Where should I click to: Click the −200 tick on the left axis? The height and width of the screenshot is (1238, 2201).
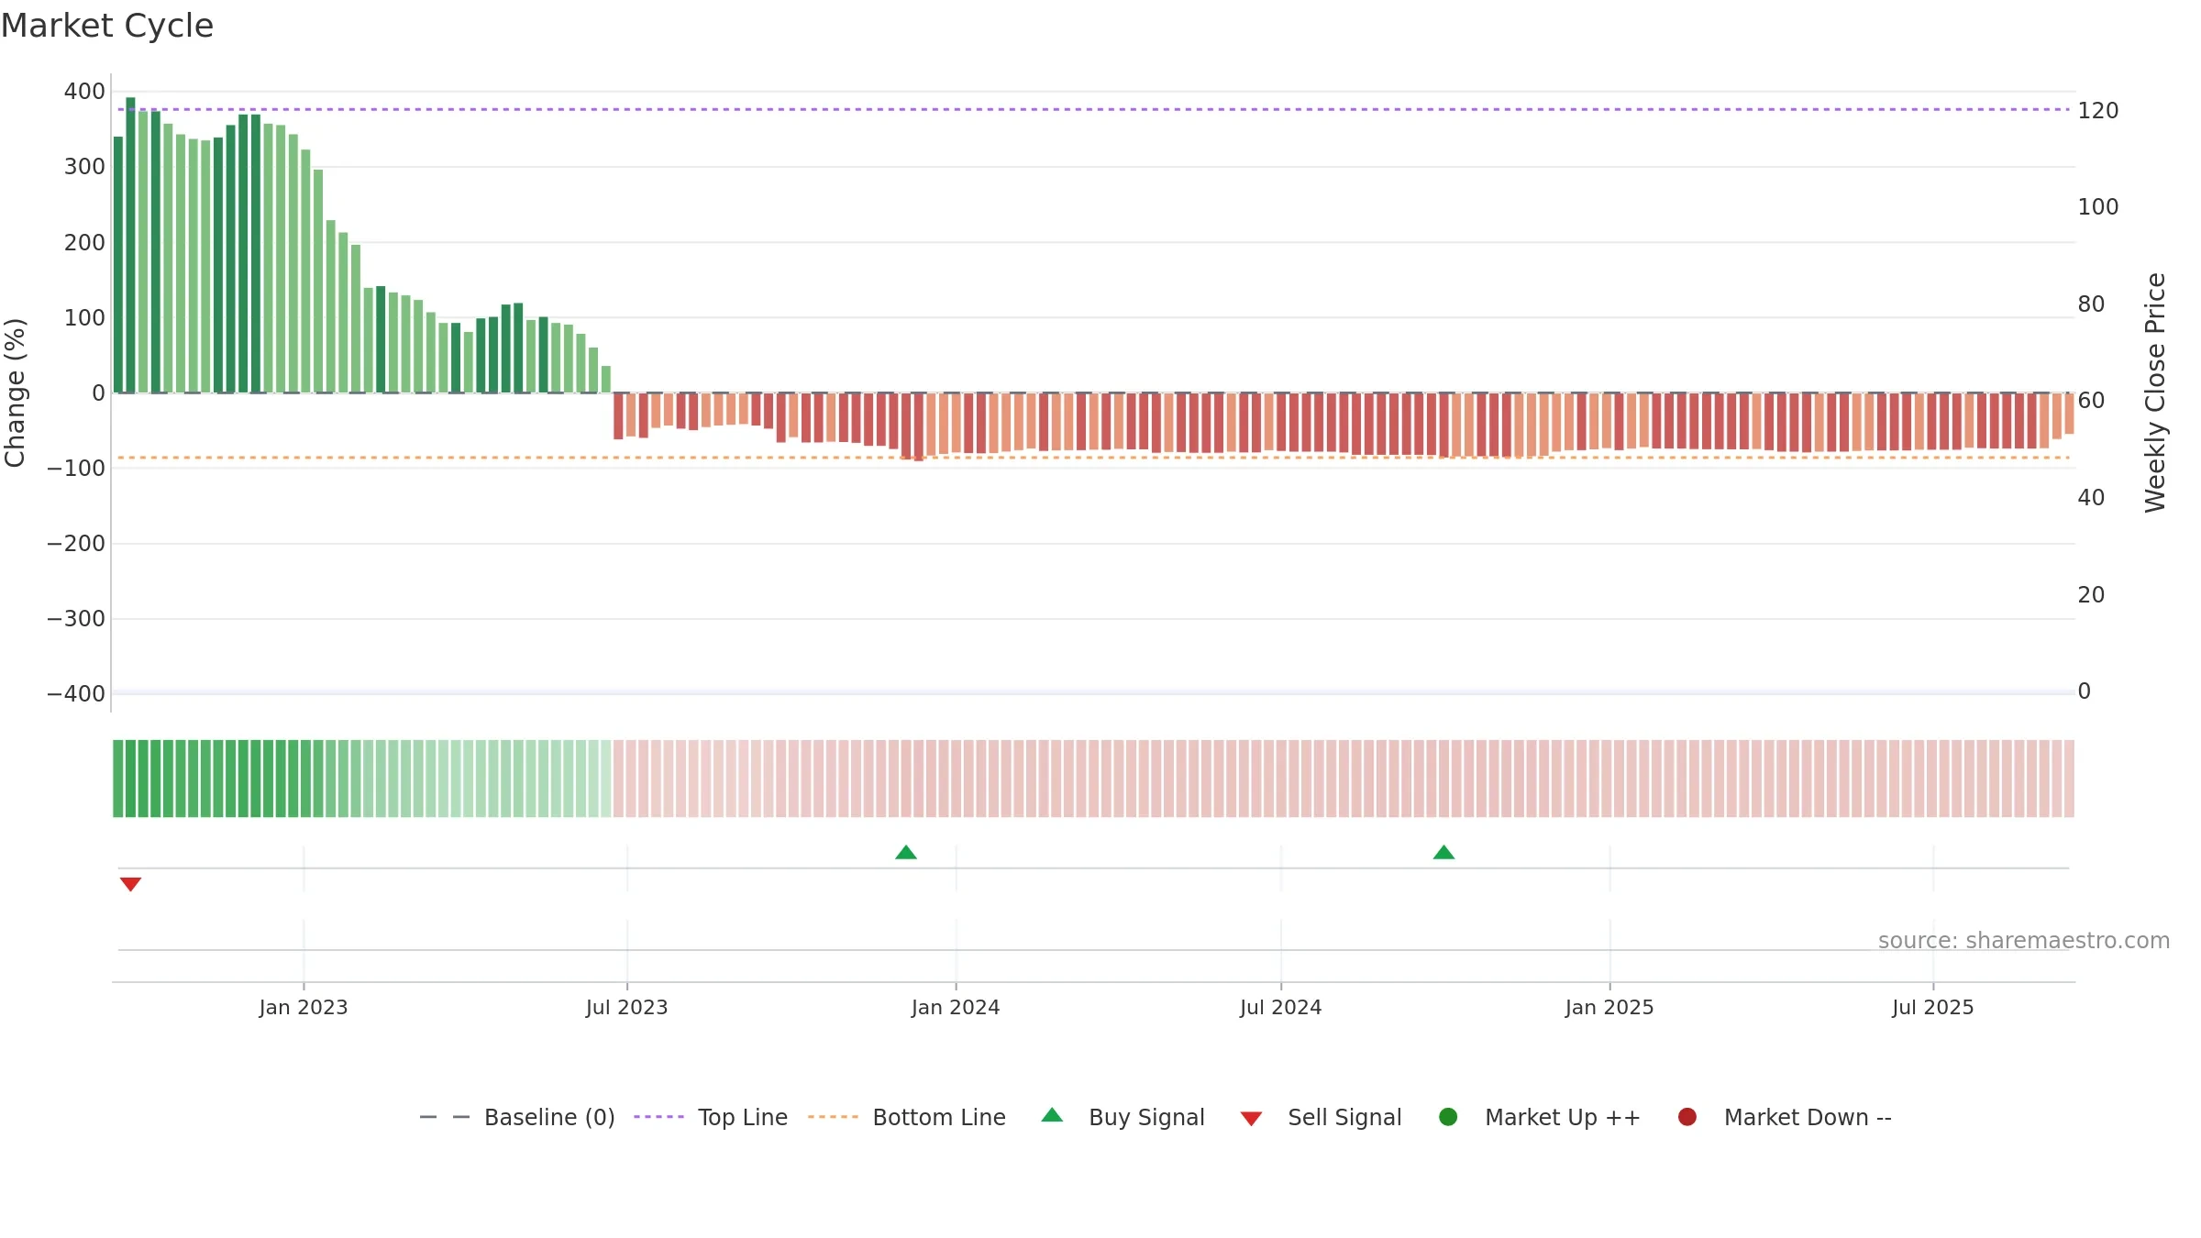pyautogui.click(x=76, y=544)
